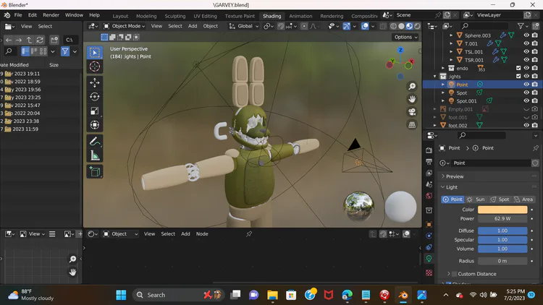This screenshot has width=543, height=305.
Task: Select the Add Cube tool
Action: pyautogui.click(x=95, y=171)
